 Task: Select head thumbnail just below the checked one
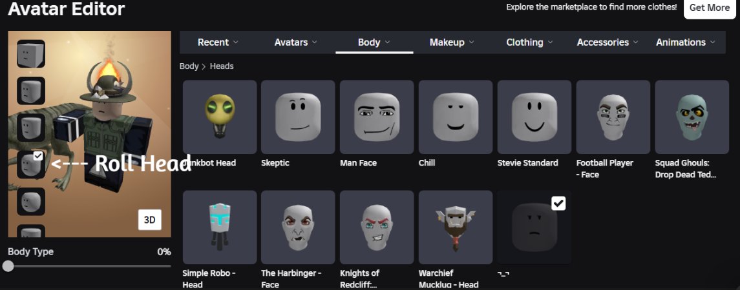(31, 202)
